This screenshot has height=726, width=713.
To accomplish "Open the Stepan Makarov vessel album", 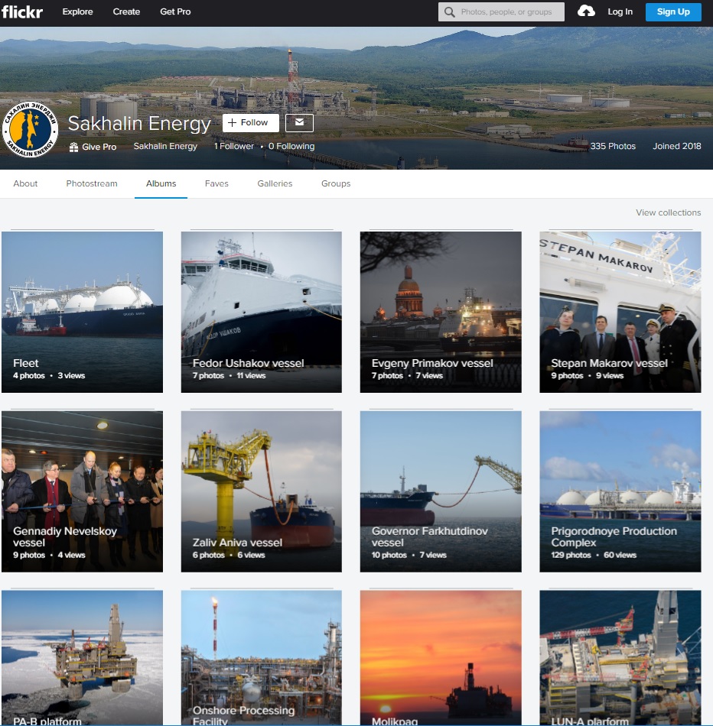I will click(620, 312).
